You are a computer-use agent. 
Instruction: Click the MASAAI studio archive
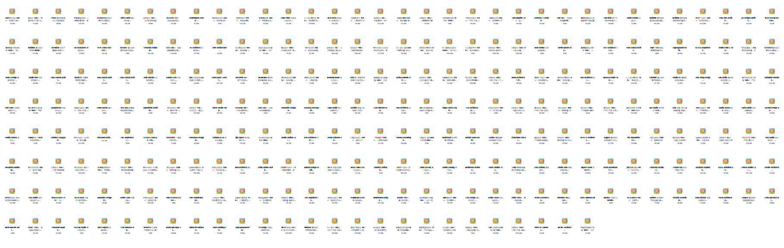[610, 71]
